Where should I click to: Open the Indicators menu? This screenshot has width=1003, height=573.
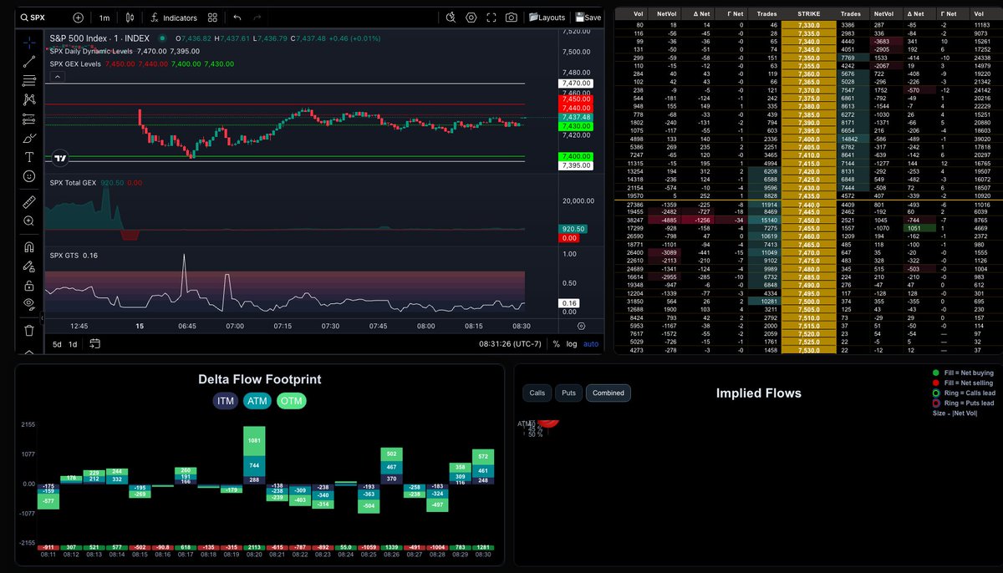click(x=174, y=17)
